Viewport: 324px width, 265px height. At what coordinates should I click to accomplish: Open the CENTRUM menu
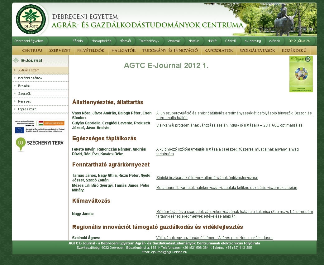click(32, 51)
